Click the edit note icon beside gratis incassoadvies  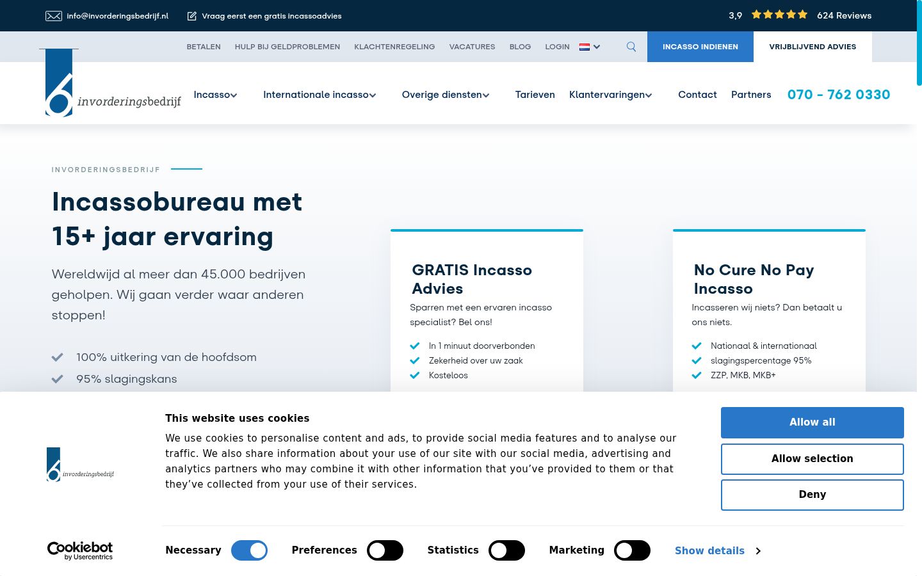point(191,16)
